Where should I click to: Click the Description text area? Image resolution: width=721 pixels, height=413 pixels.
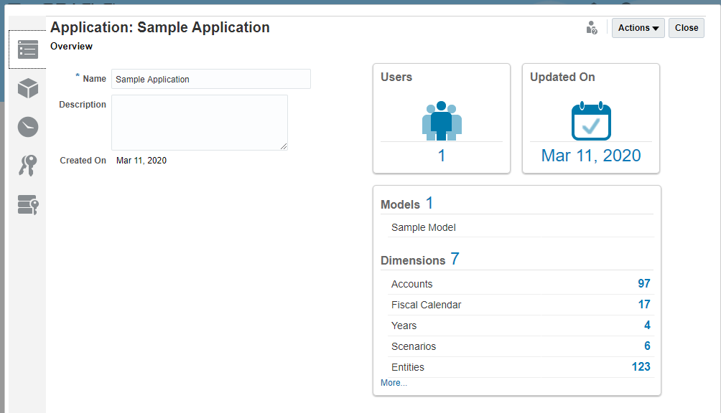(x=200, y=123)
